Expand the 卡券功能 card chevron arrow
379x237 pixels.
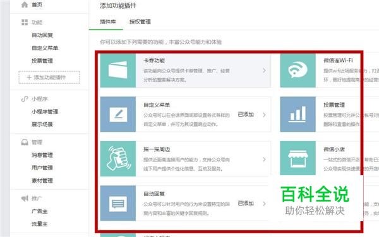[x=264, y=71]
